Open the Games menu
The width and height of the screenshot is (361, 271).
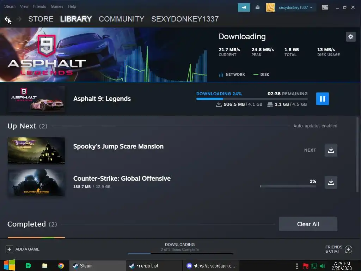coord(57,6)
